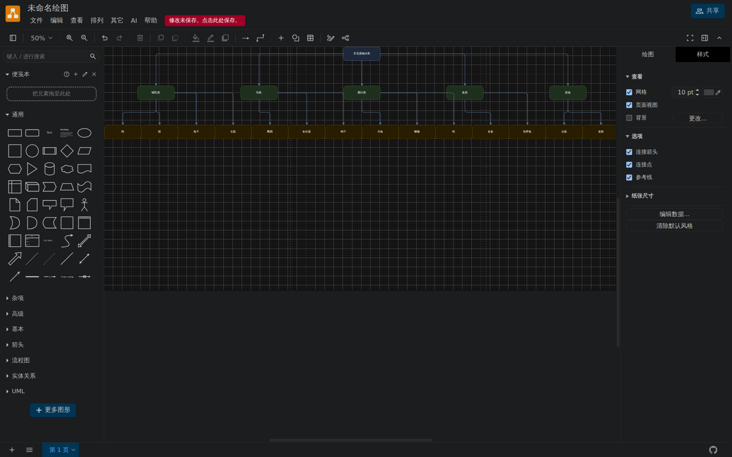Uncheck the 网格 grid checkbox
This screenshot has height=457, width=732.
629,92
